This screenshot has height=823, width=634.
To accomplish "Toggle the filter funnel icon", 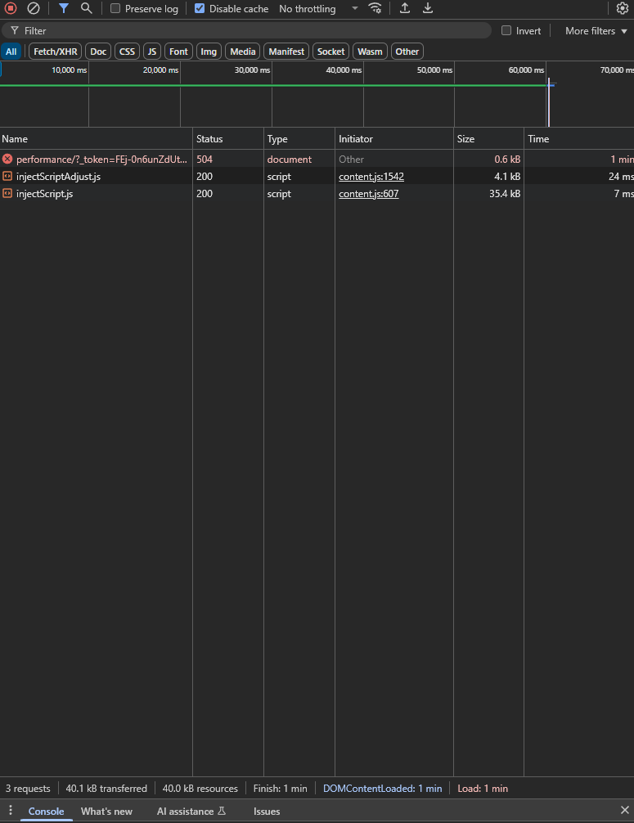I will point(64,8).
